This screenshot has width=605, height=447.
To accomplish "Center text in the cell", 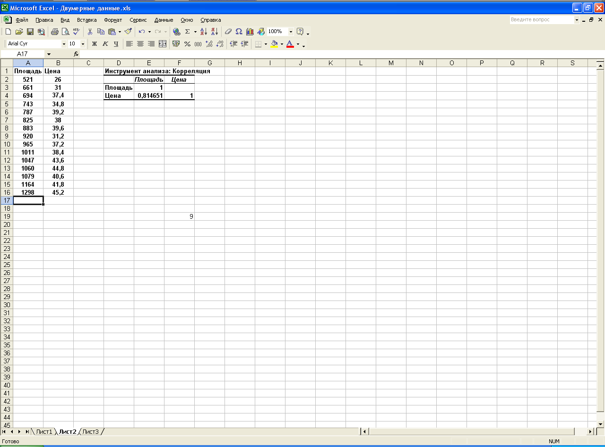I will tap(140, 44).
